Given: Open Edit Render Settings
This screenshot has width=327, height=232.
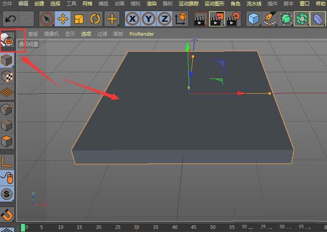Looking at the screenshot, I should [x=233, y=19].
